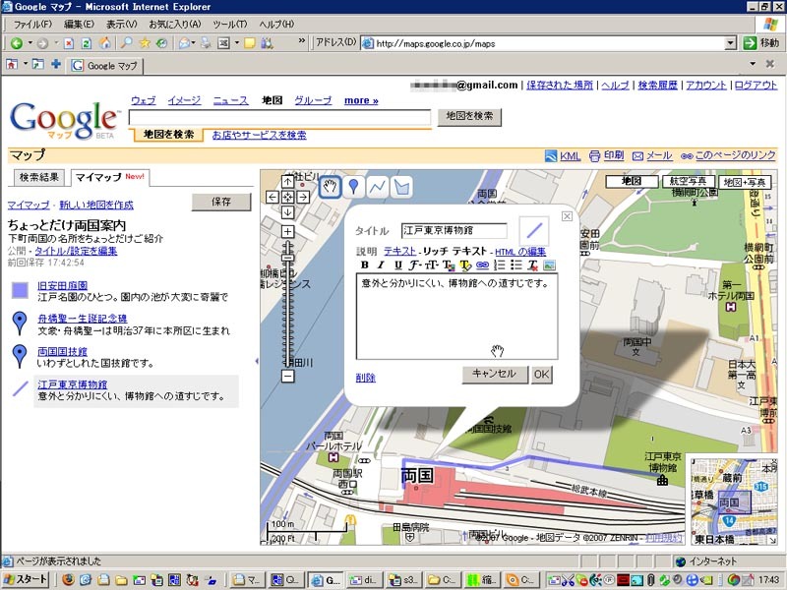Close the info bubble with X
Screen dimensions: 787x590
[568, 216]
